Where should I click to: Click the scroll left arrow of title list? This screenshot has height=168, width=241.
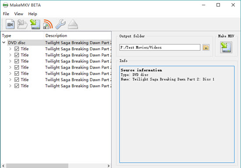[3, 166]
